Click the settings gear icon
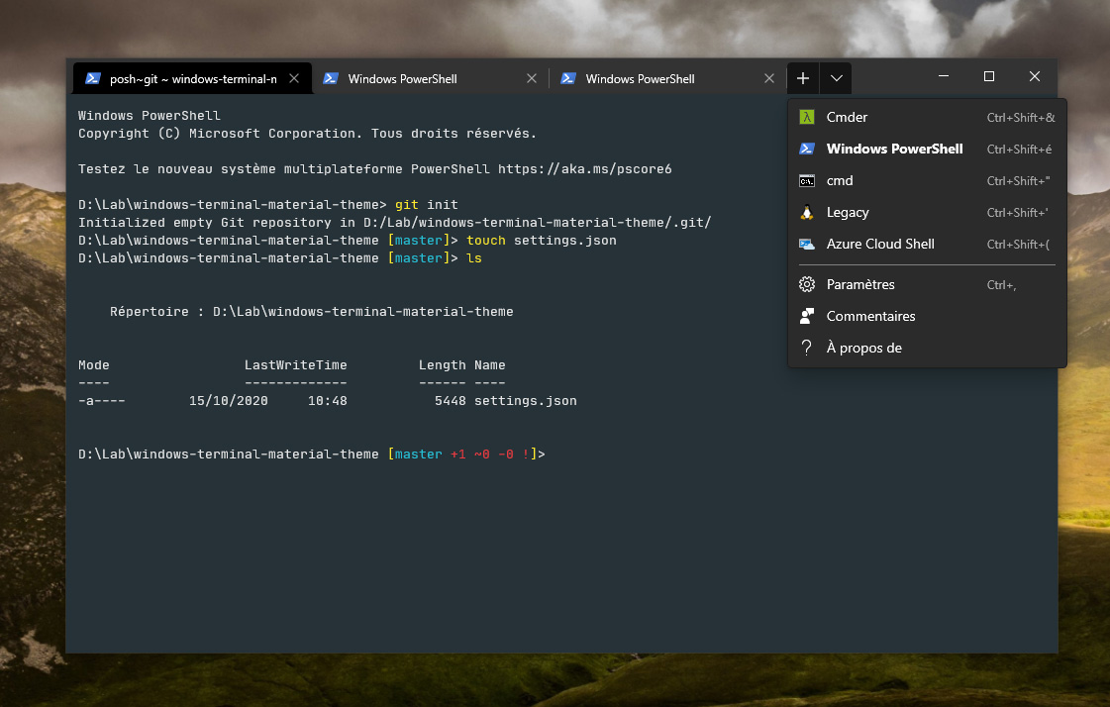The width and height of the screenshot is (1110, 707). (806, 284)
